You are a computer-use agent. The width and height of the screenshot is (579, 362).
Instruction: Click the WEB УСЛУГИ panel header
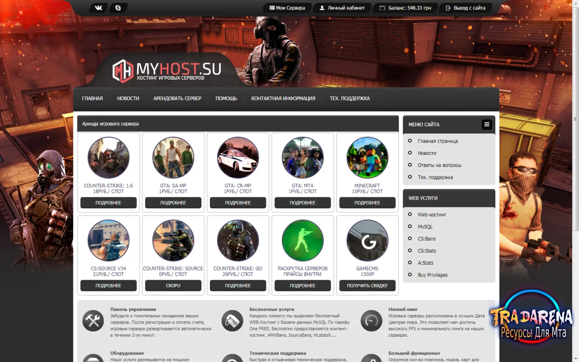point(449,198)
